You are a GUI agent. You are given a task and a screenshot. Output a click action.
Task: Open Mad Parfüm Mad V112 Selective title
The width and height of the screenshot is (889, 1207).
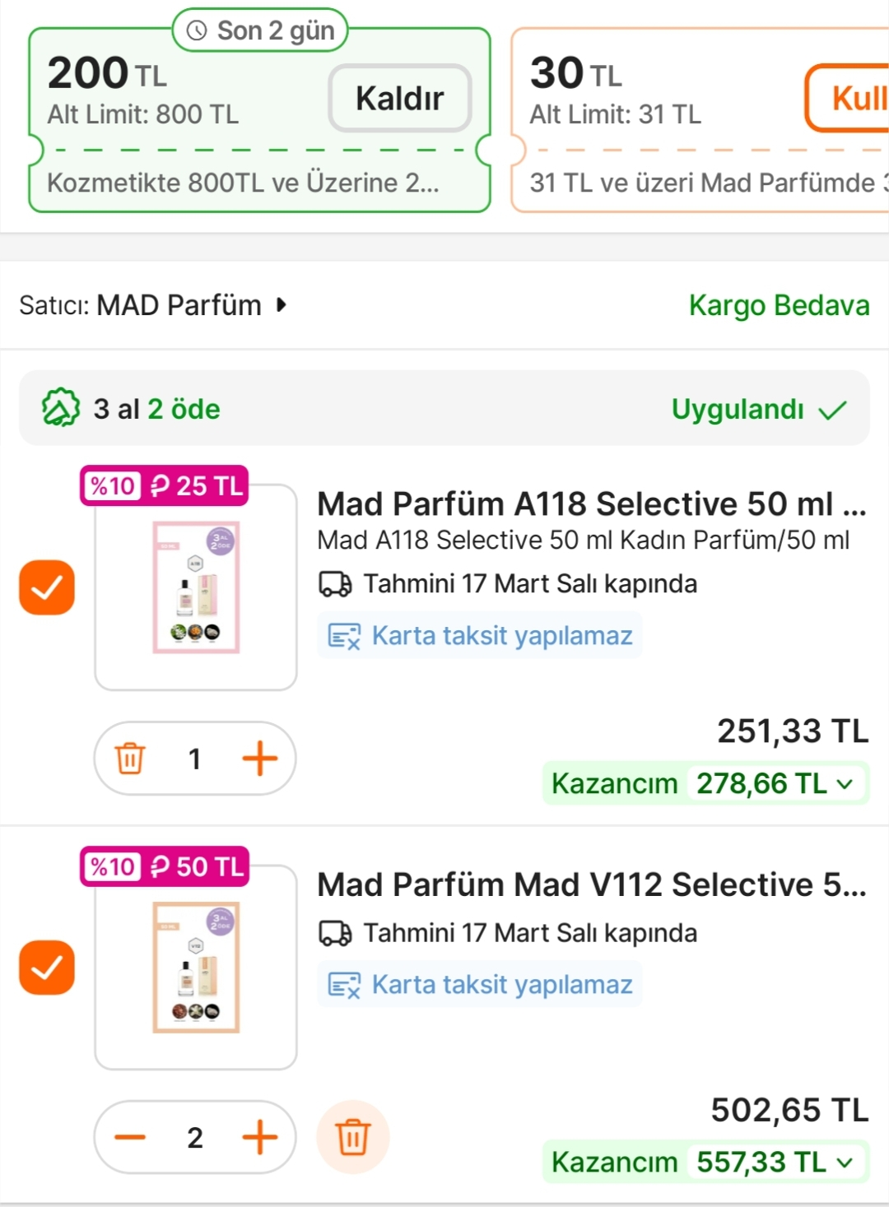click(x=591, y=885)
